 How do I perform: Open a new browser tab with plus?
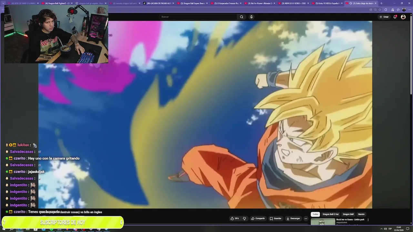[x=381, y=3]
